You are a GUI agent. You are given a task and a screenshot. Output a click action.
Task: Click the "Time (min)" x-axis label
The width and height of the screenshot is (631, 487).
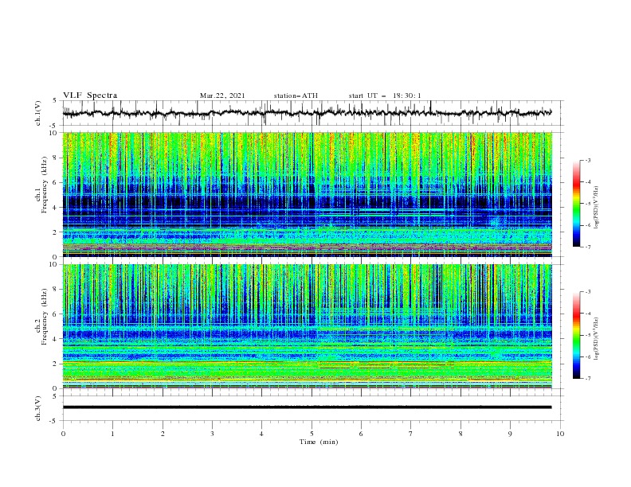point(319,442)
